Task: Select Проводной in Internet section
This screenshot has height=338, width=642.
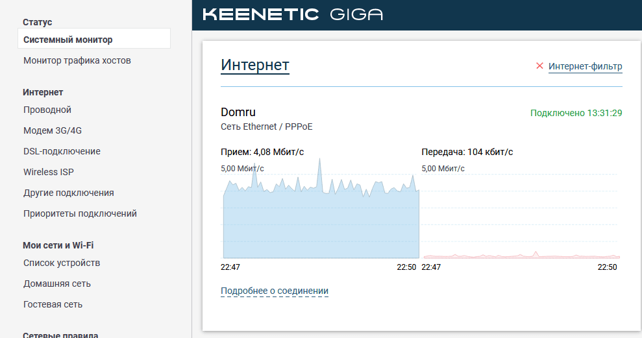Action: (x=47, y=110)
